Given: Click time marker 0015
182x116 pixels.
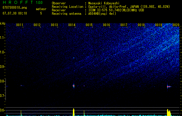Looking at the screenshot, I should click(89, 25).
